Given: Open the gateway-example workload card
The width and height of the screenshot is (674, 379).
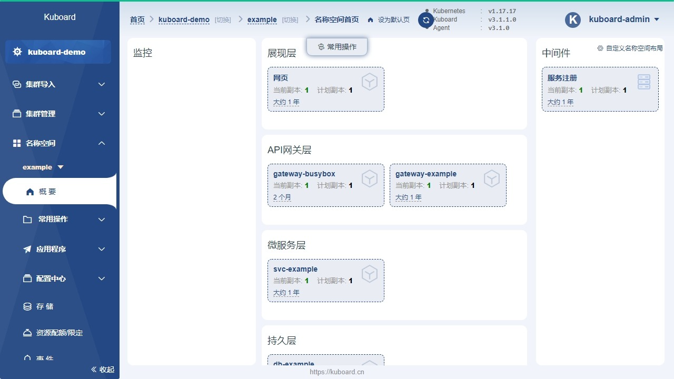Looking at the screenshot, I should point(448,185).
